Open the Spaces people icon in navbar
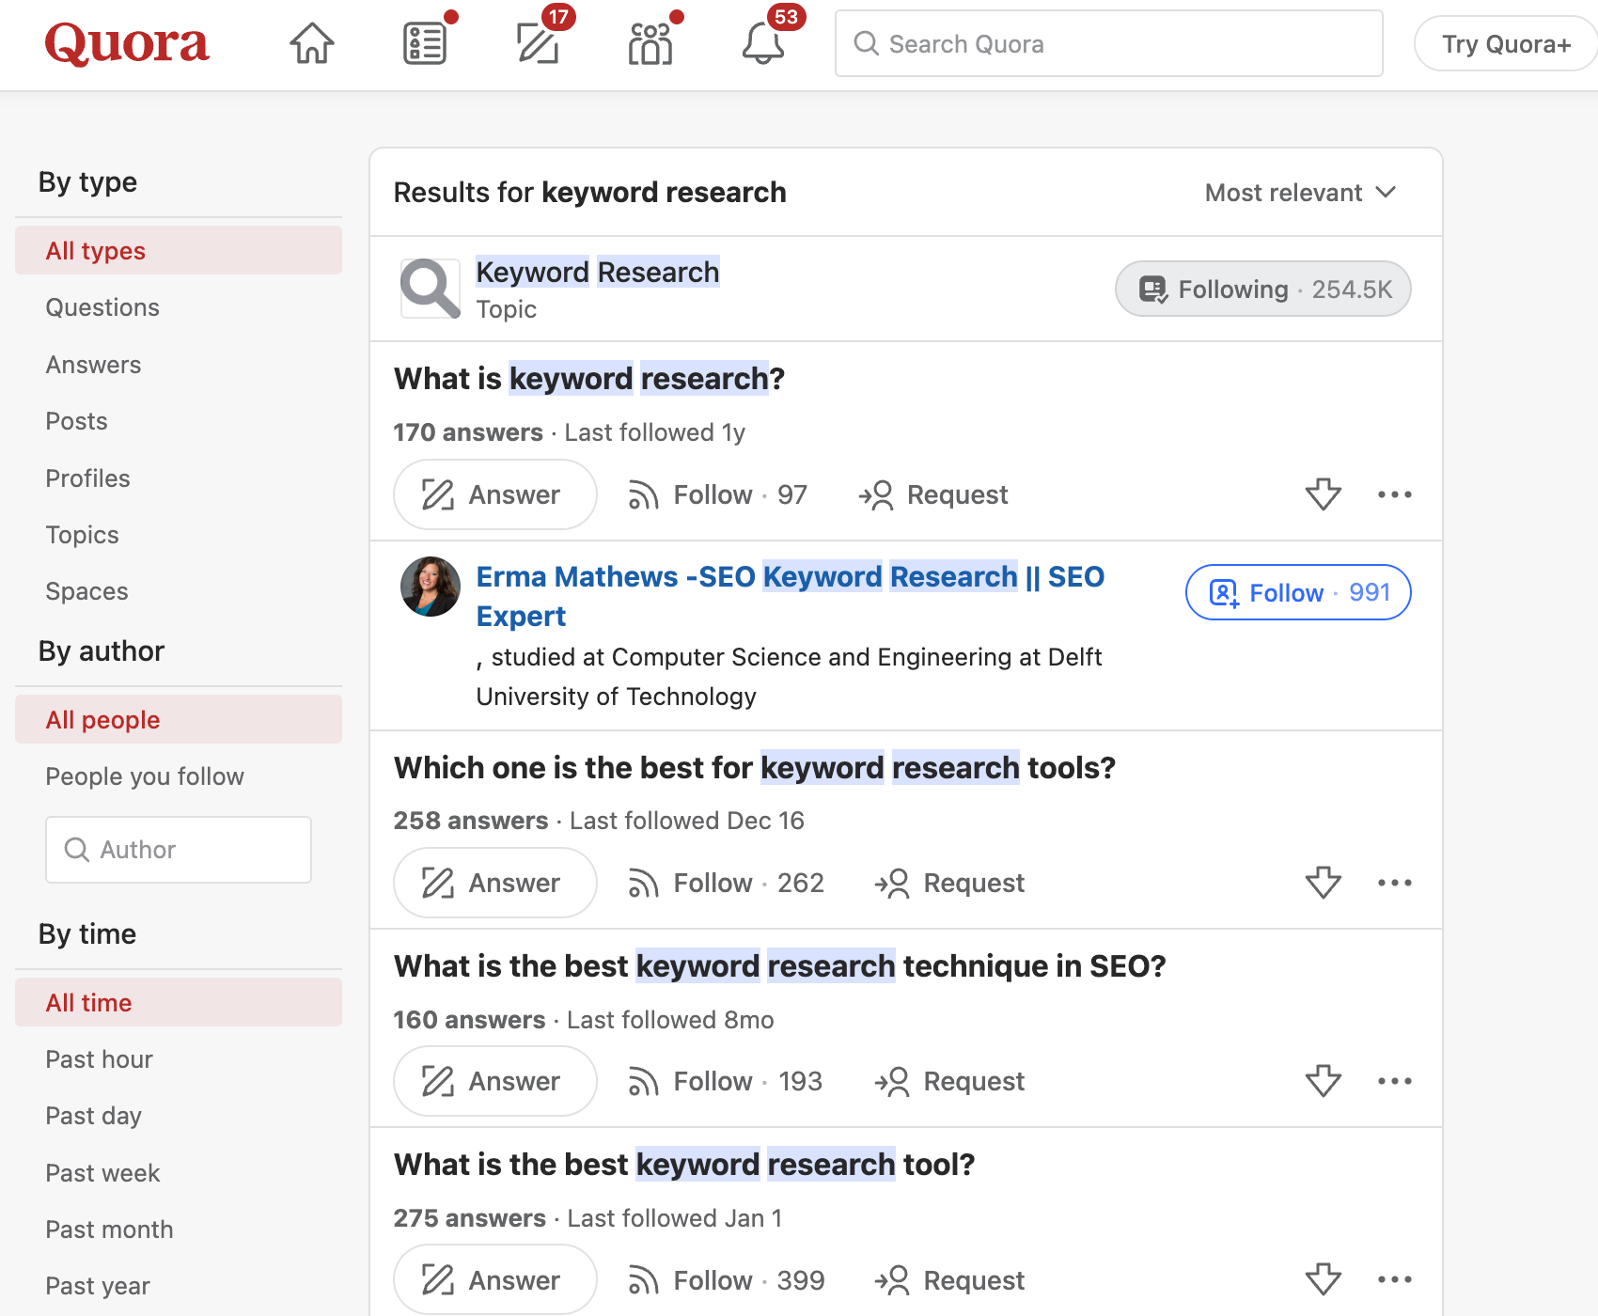Viewport: 1598px width, 1316px height. [x=650, y=43]
